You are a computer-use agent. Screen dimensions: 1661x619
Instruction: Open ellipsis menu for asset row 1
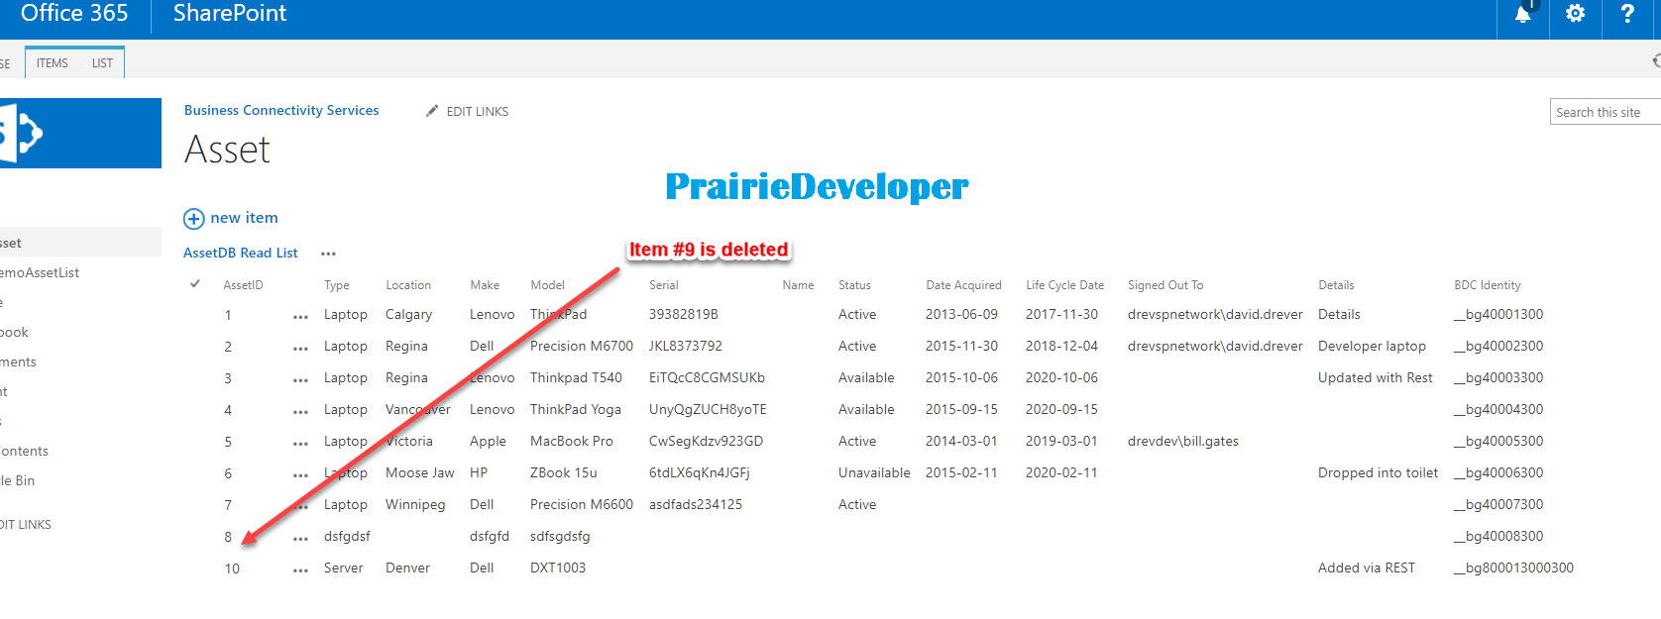coord(300,317)
